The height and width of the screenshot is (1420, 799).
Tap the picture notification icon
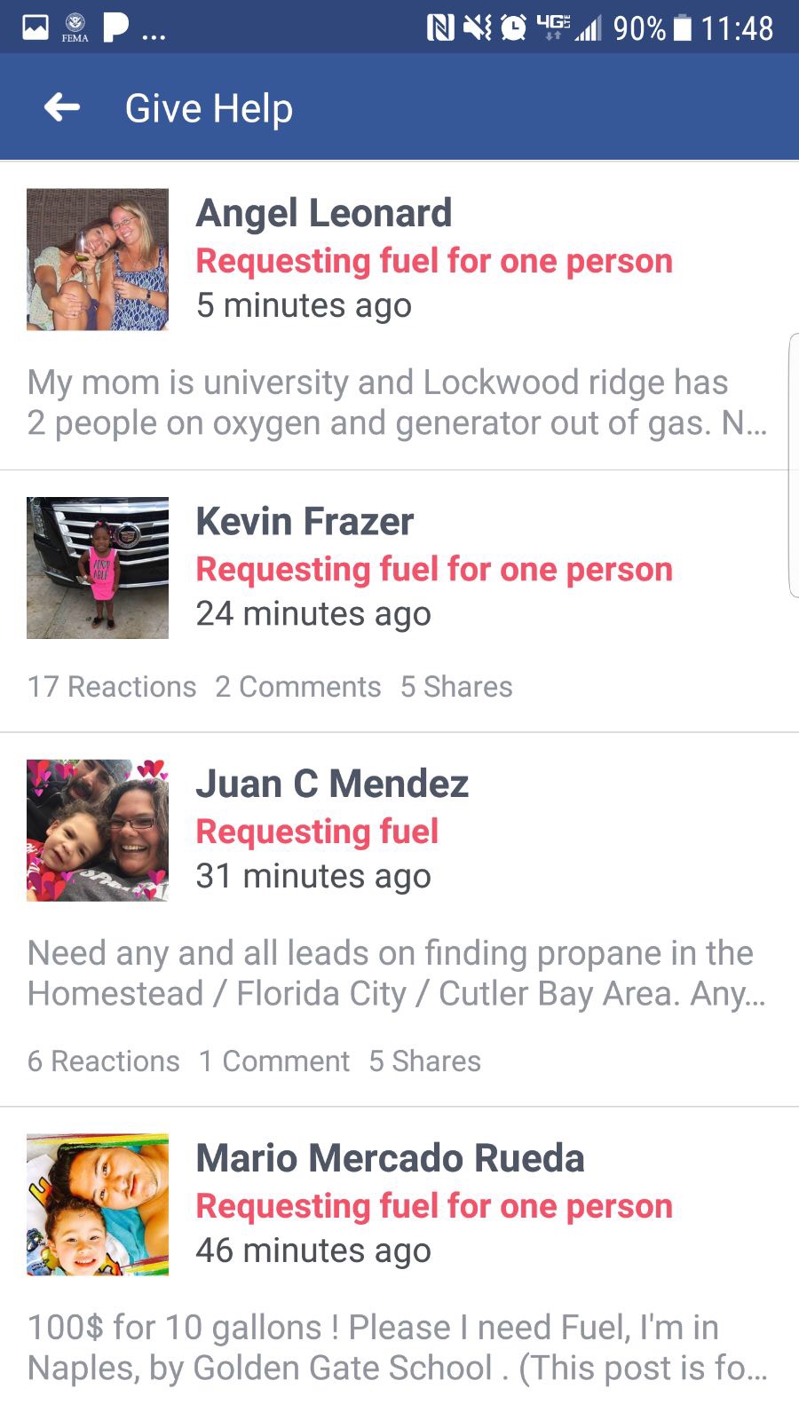(x=36, y=28)
